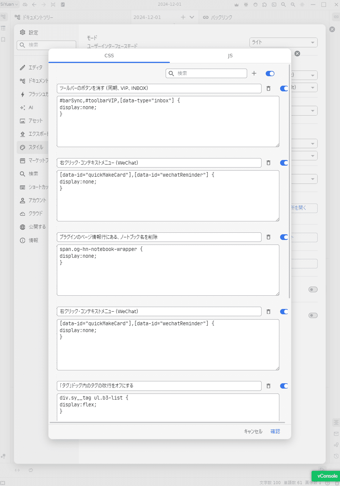The width and height of the screenshot is (340, 486).
Task: Open the SiYuan workspace dropdown
Action: (x=9, y=4)
